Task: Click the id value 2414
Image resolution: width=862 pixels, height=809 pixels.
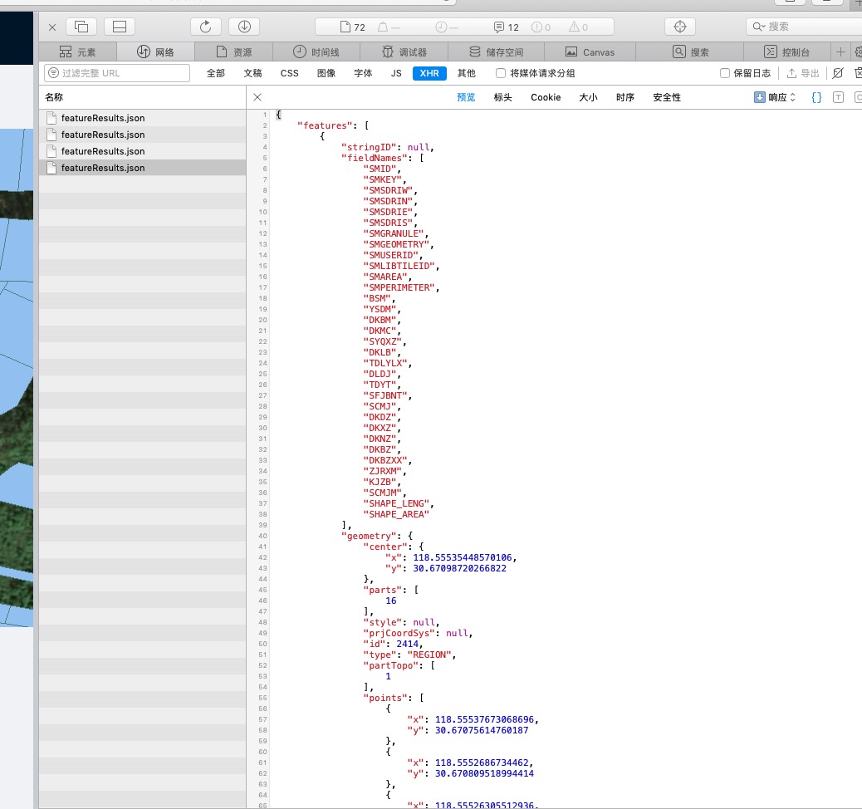Action: (408, 644)
